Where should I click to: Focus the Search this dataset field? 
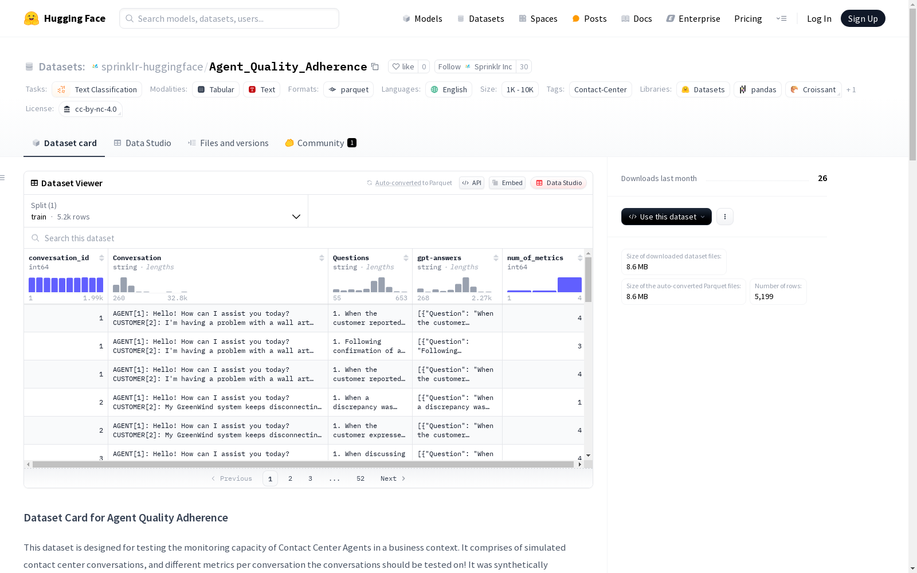[308, 238]
